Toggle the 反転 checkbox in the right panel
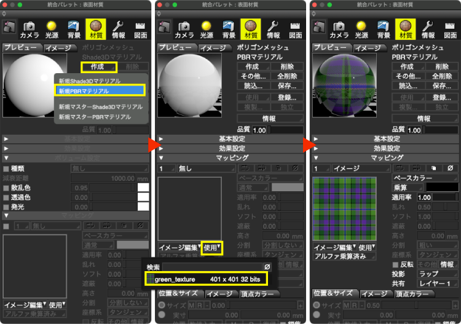 click(396, 264)
